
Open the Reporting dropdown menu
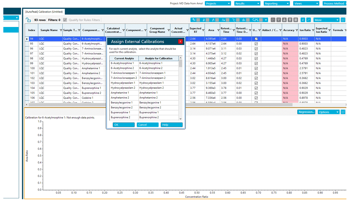pyautogui.click(x=277, y=4)
